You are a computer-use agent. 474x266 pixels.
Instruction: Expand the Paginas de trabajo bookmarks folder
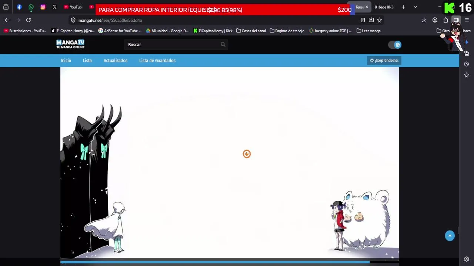(287, 31)
